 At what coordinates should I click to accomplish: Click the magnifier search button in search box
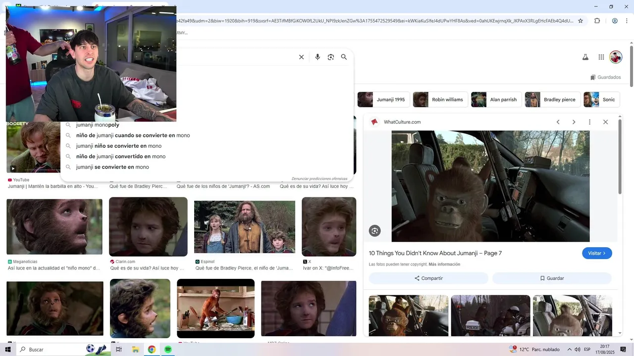[344, 57]
